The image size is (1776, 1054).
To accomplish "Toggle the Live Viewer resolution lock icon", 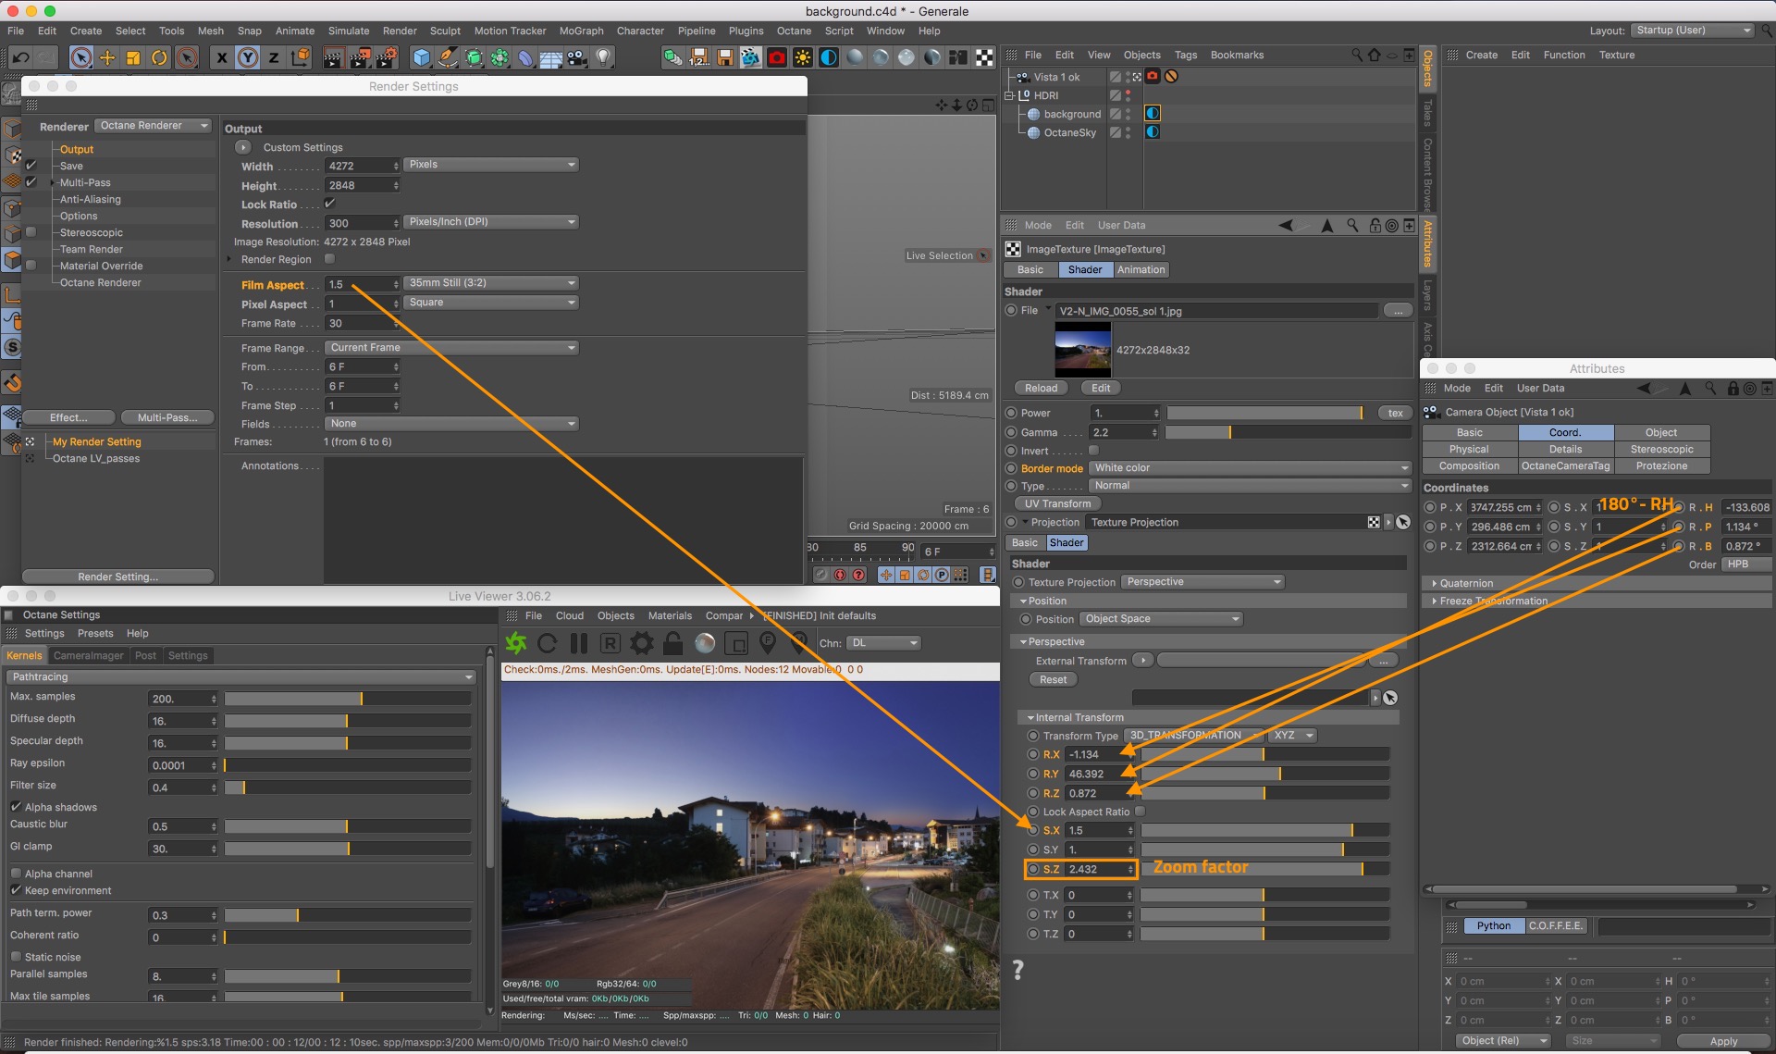I will point(673,643).
